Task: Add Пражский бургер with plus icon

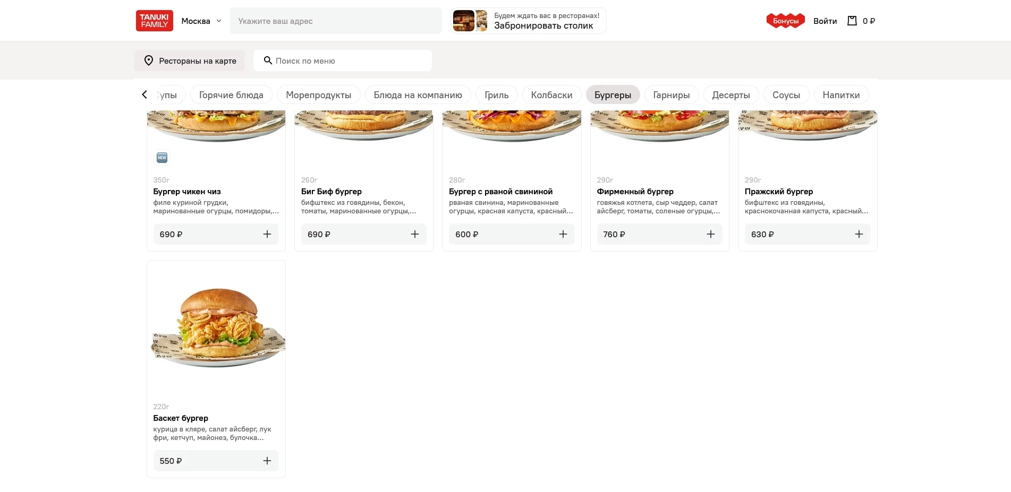Action: 859,234
